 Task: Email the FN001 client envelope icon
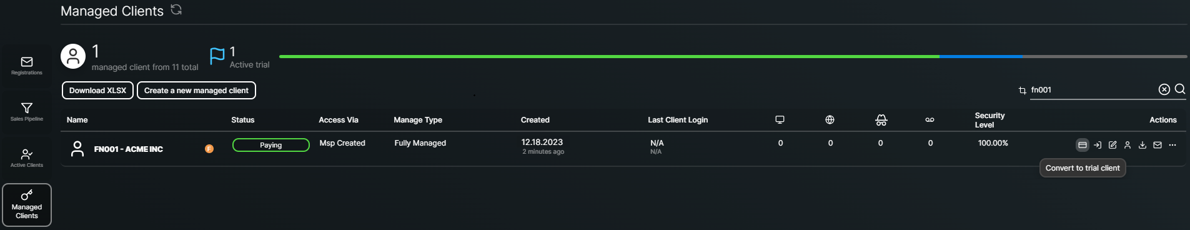click(1158, 145)
